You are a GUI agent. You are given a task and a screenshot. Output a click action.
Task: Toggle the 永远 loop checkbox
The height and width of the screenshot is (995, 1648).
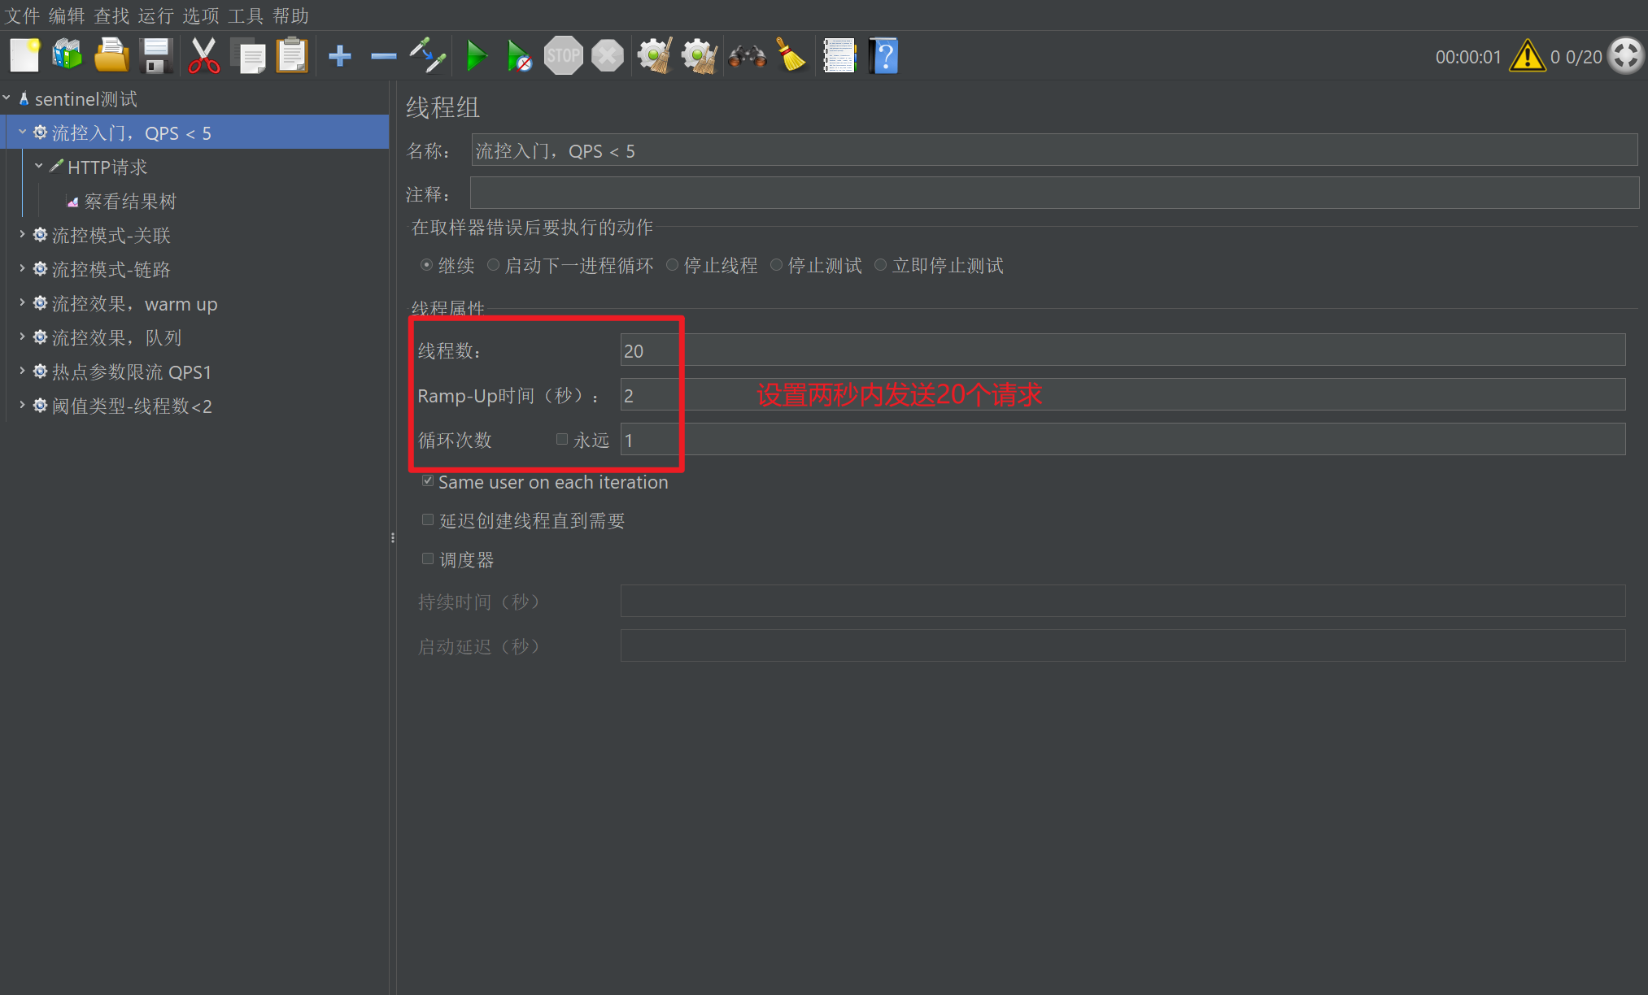(562, 439)
